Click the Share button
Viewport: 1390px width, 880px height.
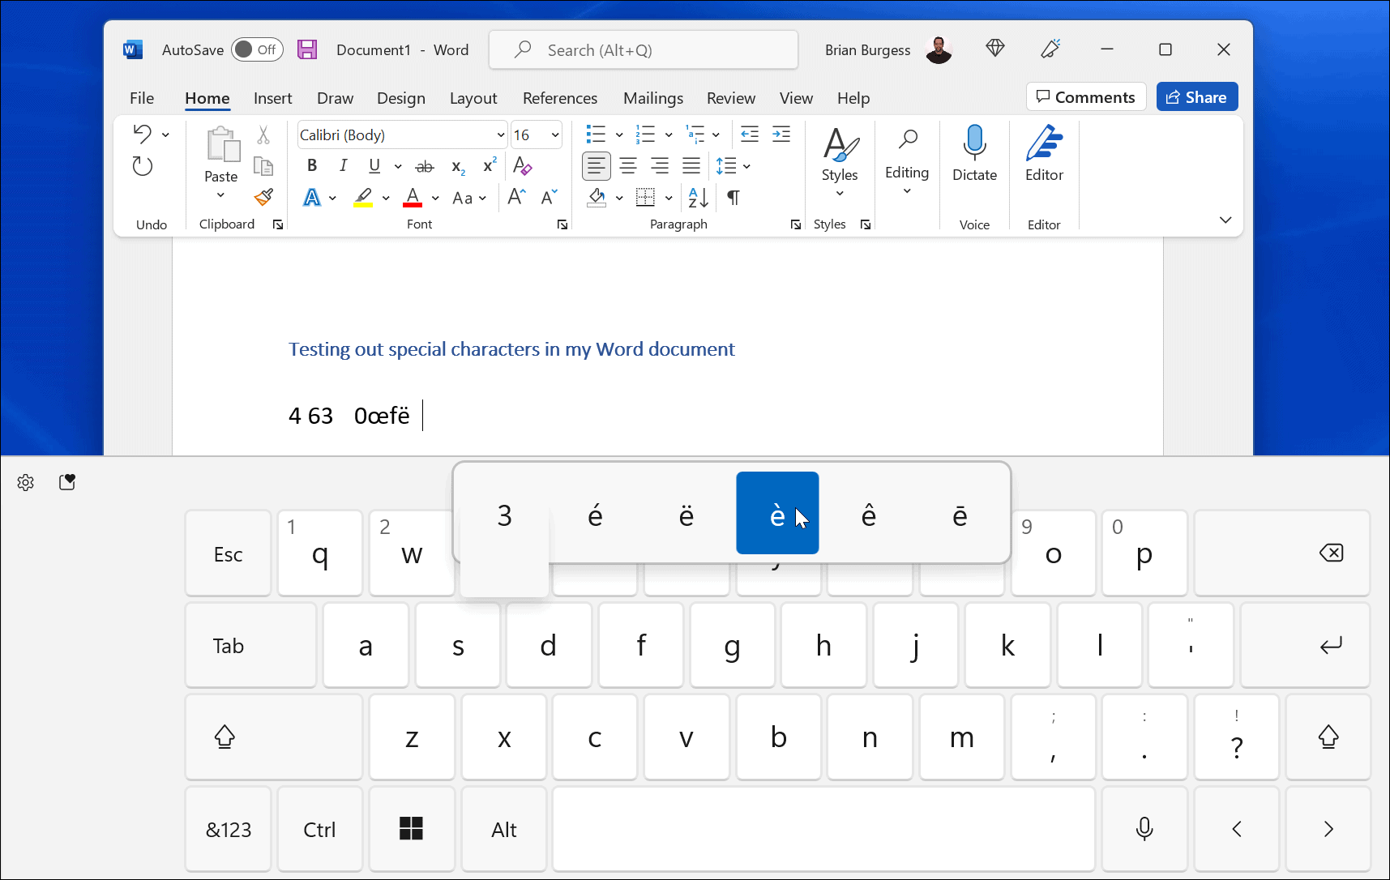tap(1196, 96)
